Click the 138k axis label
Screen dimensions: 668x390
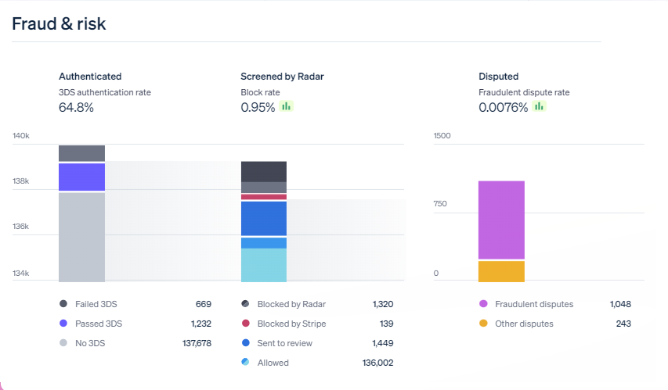click(21, 181)
